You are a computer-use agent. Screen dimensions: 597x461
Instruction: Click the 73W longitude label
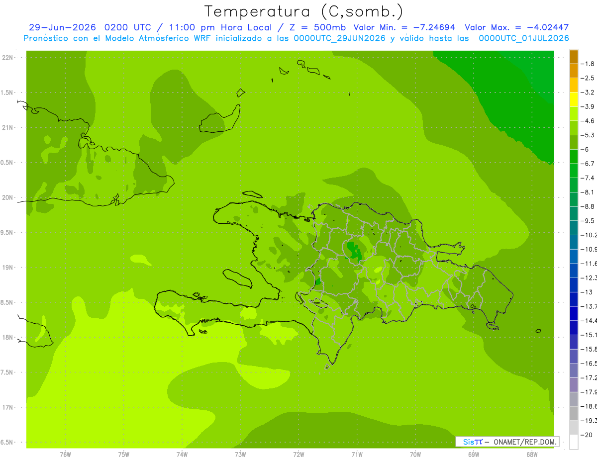click(240, 454)
